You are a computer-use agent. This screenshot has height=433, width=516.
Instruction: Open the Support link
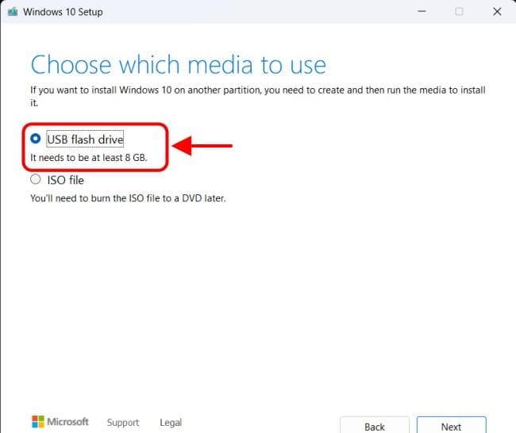tap(123, 423)
